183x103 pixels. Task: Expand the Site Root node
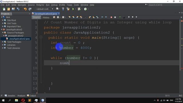(x=3, y=20)
